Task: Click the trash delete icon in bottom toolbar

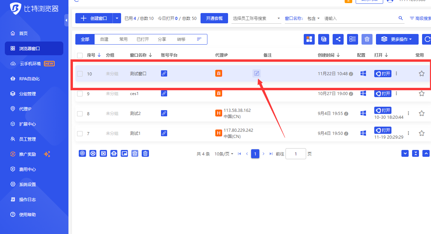Action: point(146,153)
